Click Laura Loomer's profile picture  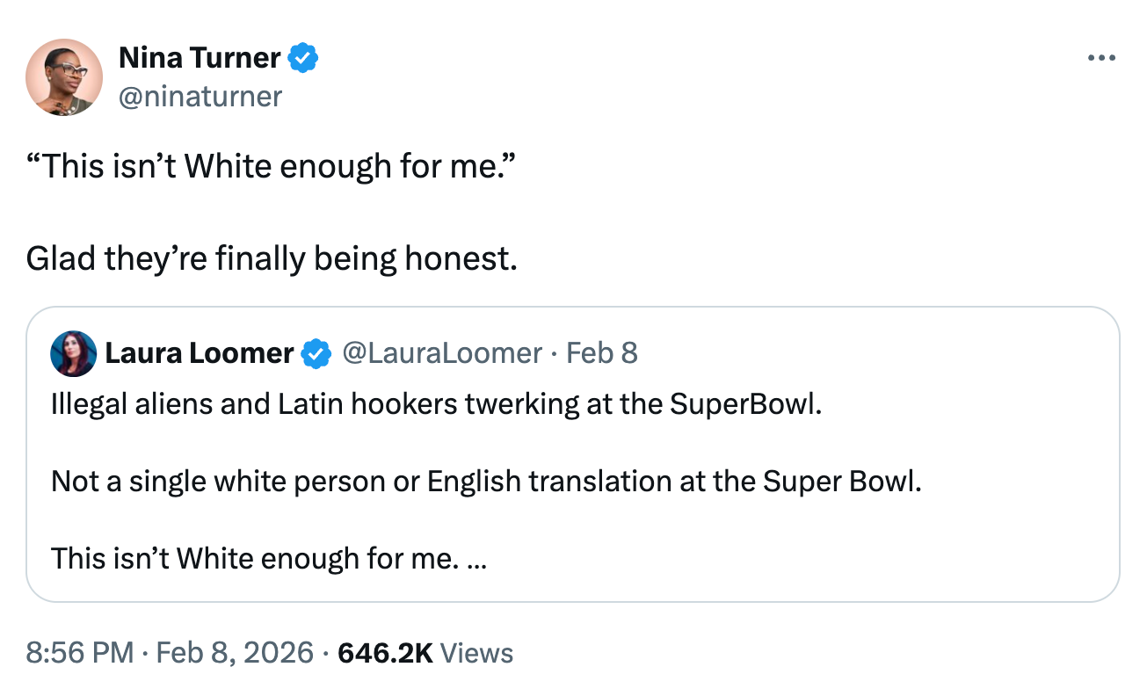pos(74,353)
